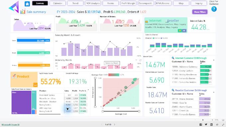
Task: Select the Summary tab
Action: click(x=40, y=3)
